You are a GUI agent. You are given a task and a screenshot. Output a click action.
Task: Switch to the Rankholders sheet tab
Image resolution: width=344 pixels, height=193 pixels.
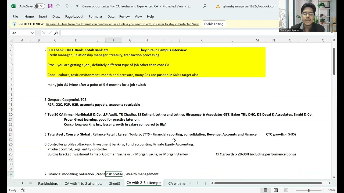click(x=48, y=183)
